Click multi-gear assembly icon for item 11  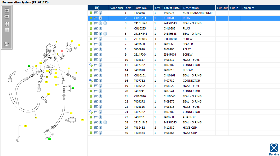tap(91, 65)
